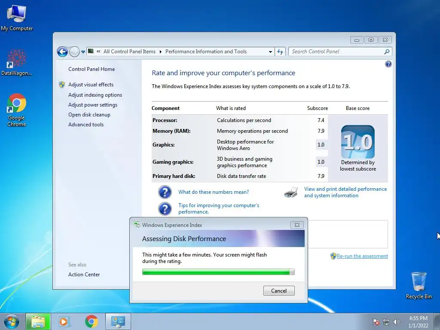Launch Google Chrome from desktop icon

(16, 110)
